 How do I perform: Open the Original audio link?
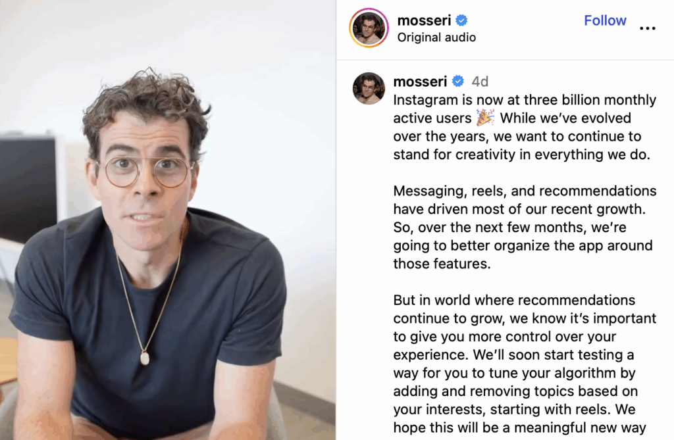tap(436, 37)
